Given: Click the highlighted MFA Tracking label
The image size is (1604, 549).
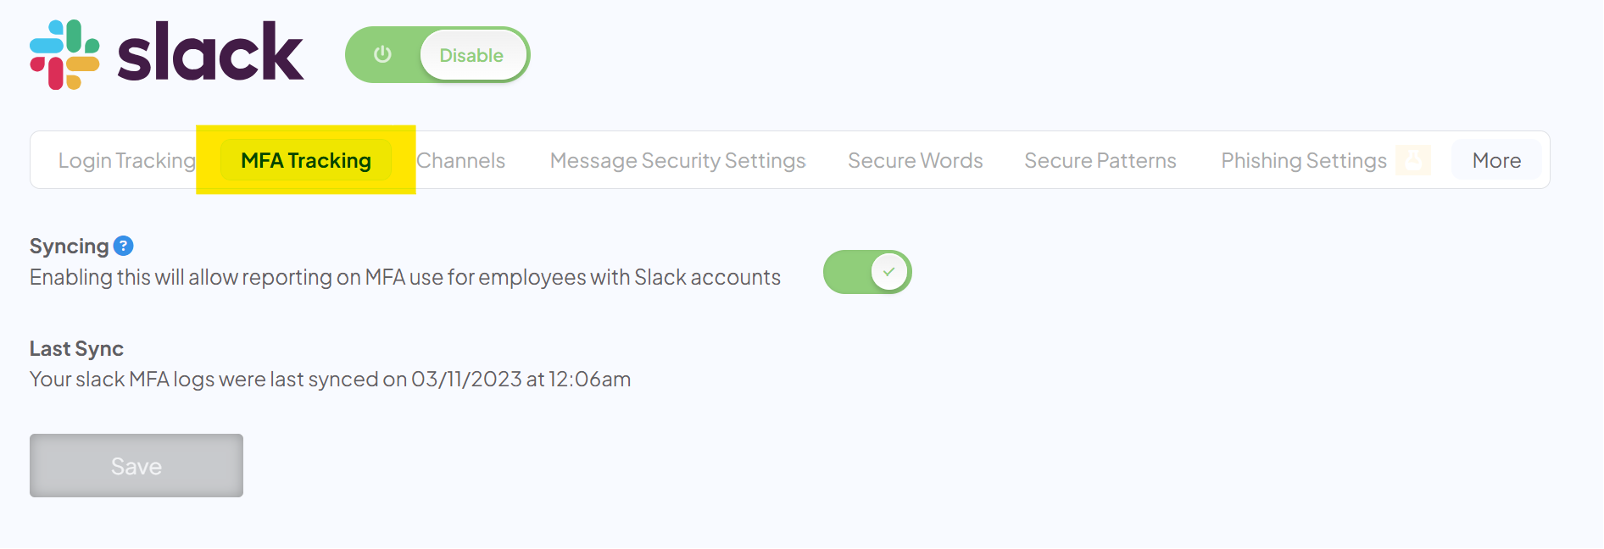Looking at the screenshot, I should point(305,160).
